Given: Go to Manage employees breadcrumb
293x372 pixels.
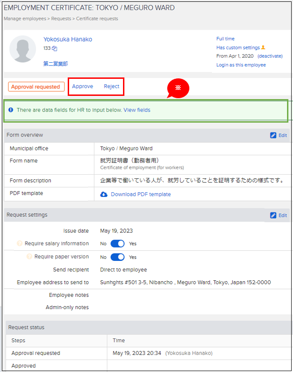Looking at the screenshot, I should [24, 19].
